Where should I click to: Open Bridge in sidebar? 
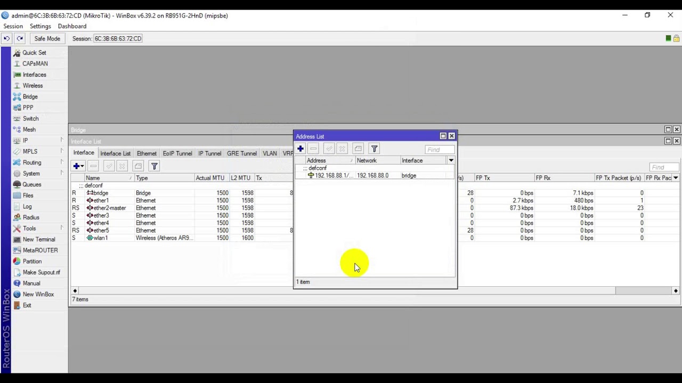[30, 97]
